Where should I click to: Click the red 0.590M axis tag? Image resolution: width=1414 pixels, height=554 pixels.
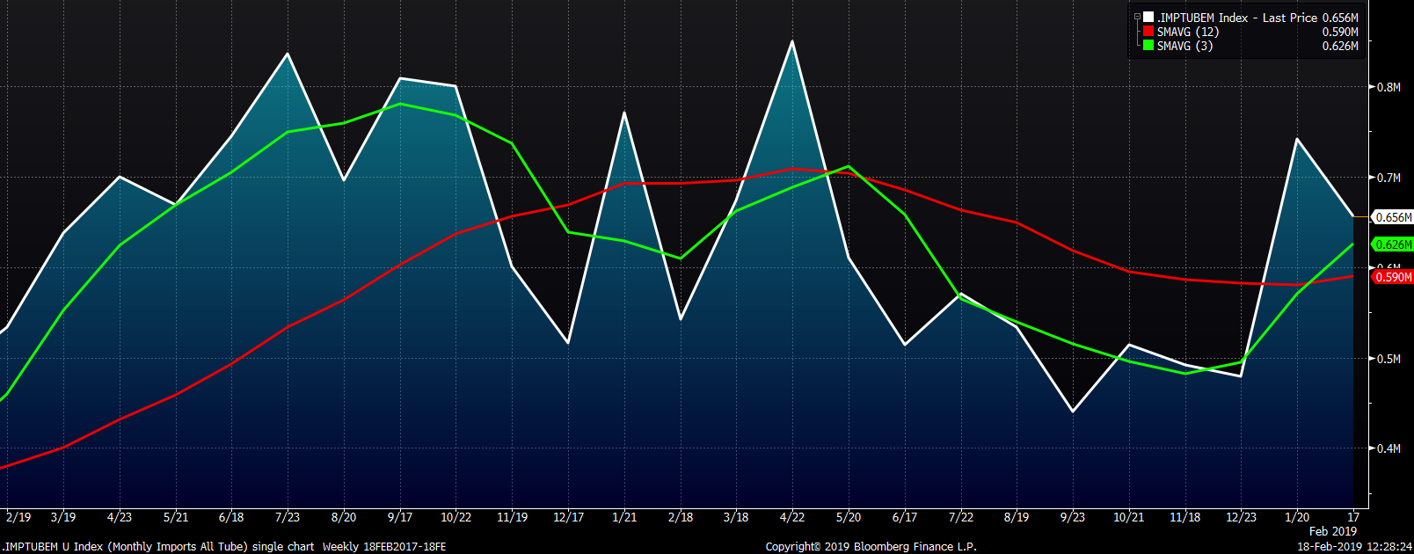[x=1393, y=277]
